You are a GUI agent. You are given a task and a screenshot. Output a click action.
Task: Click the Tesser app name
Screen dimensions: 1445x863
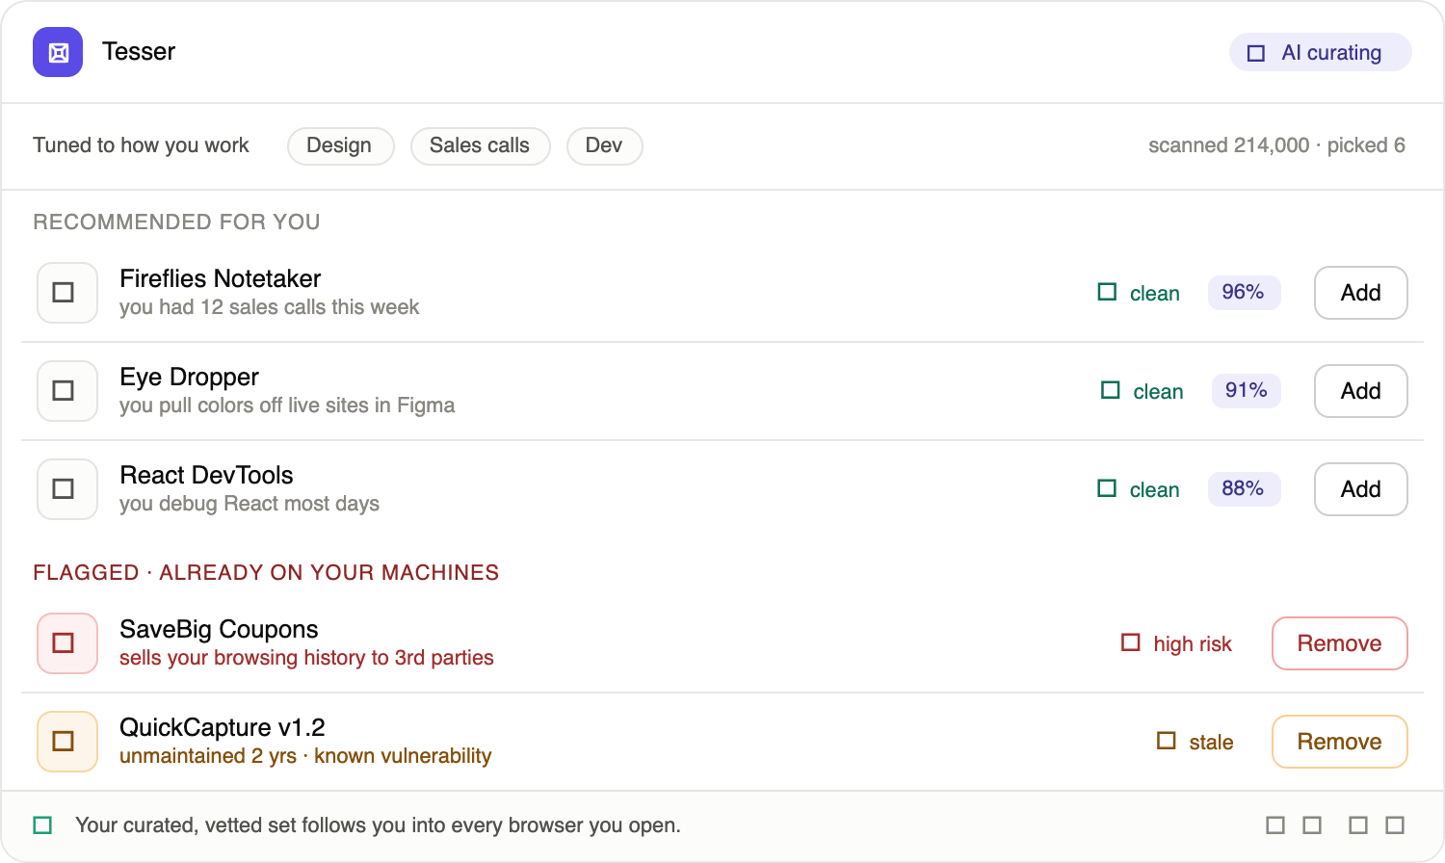139,52
